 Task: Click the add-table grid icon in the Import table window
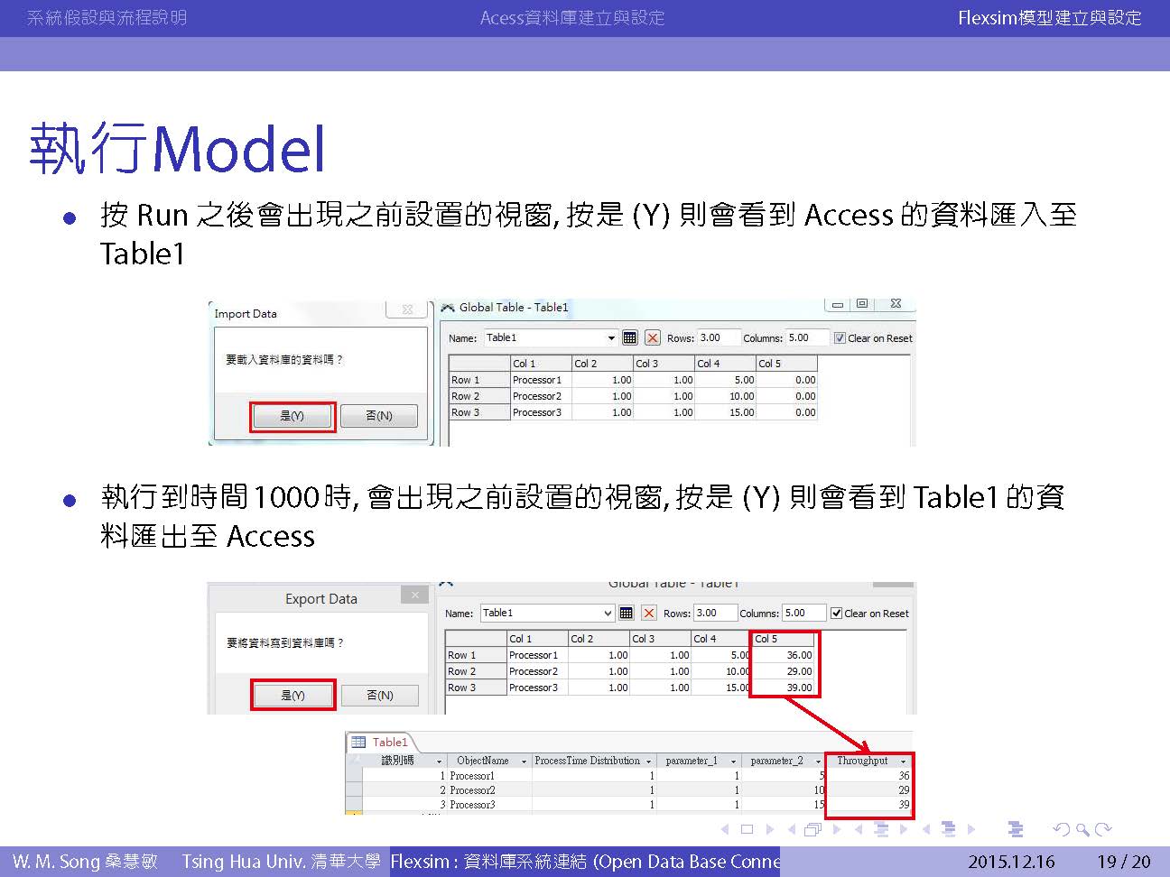point(630,338)
